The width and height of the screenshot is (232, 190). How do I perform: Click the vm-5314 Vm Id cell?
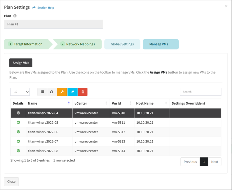[122, 151]
